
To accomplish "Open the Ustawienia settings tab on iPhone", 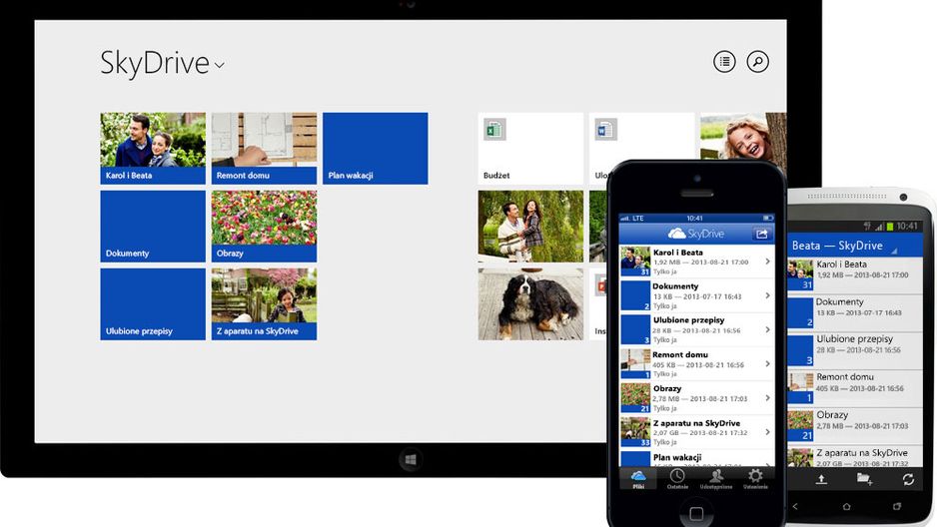I will pos(755,479).
